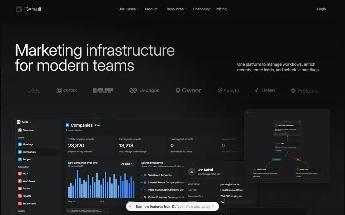Click the Login link
This screenshot has width=345, height=215.
(321, 9)
